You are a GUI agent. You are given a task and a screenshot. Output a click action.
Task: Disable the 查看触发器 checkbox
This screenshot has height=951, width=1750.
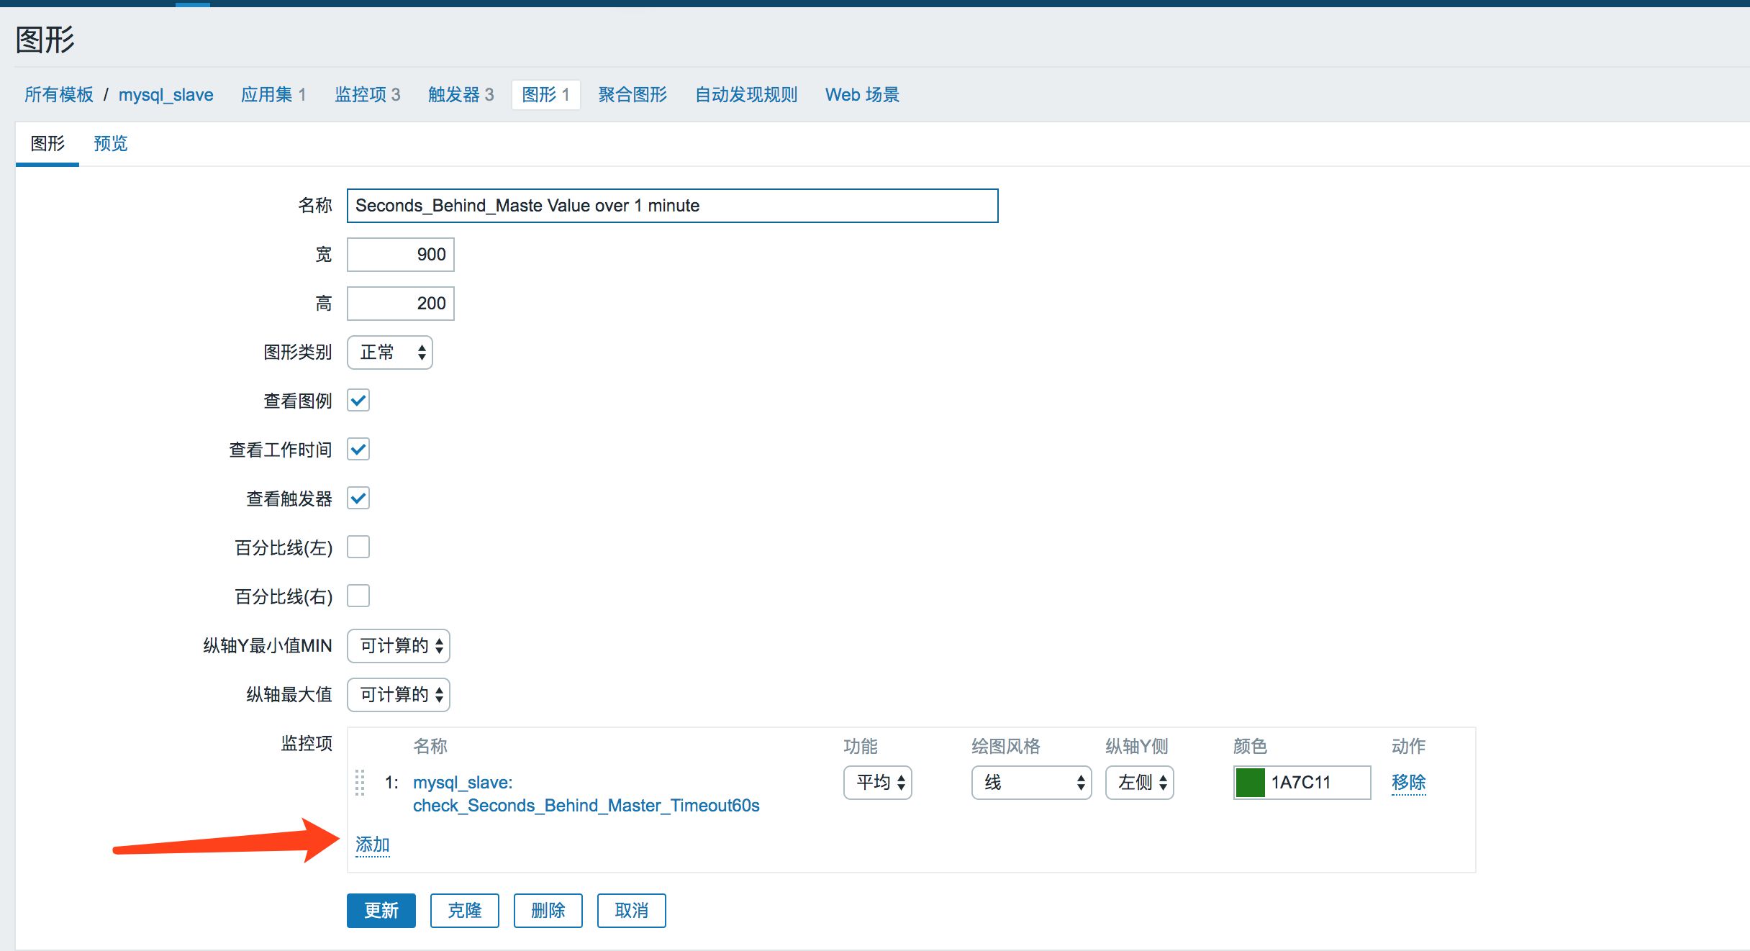358,499
